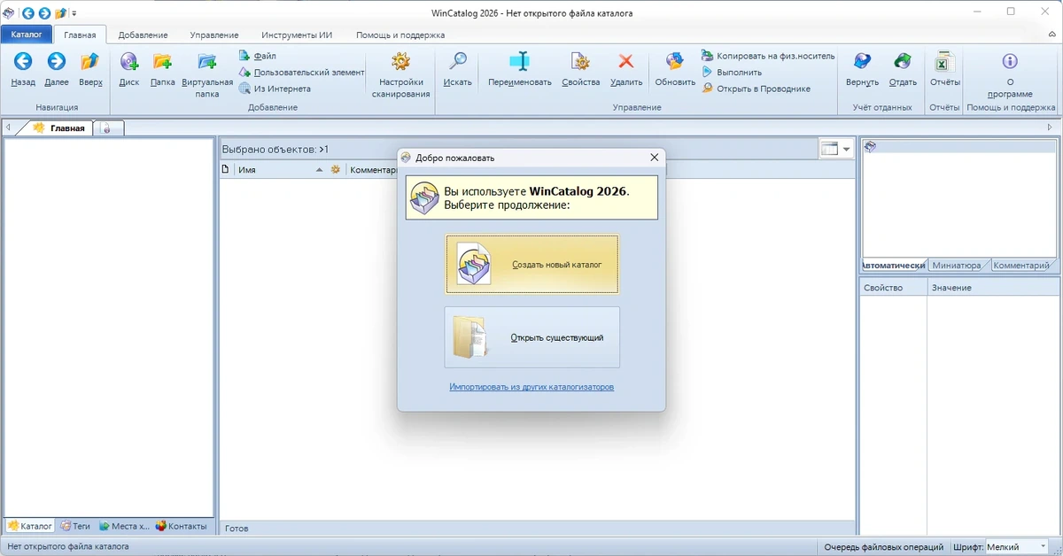Click quick access toolbar up-folder icon
1063x556 pixels.
coord(60,13)
